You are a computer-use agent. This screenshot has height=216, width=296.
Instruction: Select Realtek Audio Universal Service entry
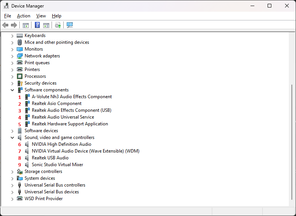tap(63, 117)
